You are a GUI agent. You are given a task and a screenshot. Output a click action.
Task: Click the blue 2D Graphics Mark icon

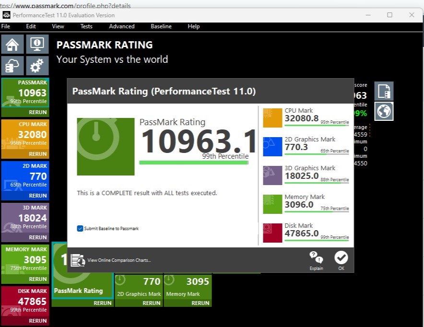tap(272, 146)
